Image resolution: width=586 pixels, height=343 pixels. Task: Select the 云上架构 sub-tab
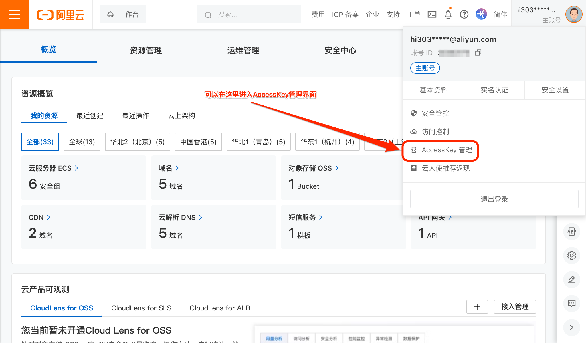(x=181, y=115)
